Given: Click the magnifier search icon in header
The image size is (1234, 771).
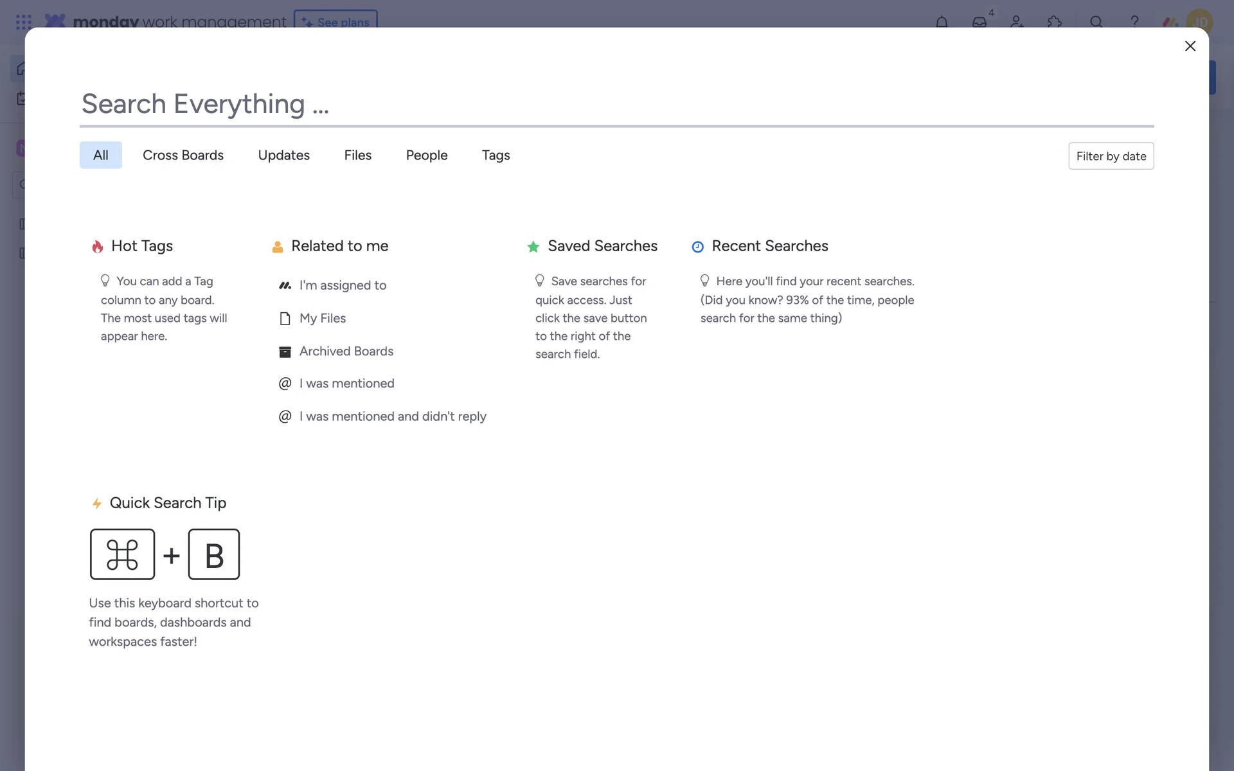Looking at the screenshot, I should 1096,22.
